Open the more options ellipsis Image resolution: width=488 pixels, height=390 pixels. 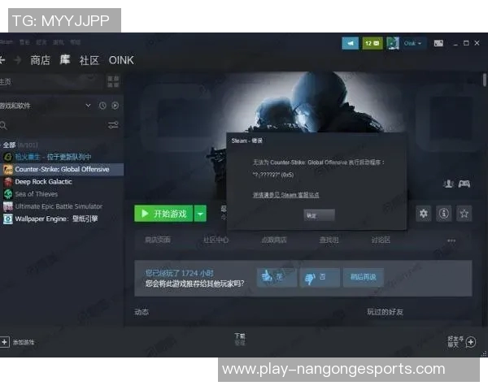point(451,240)
